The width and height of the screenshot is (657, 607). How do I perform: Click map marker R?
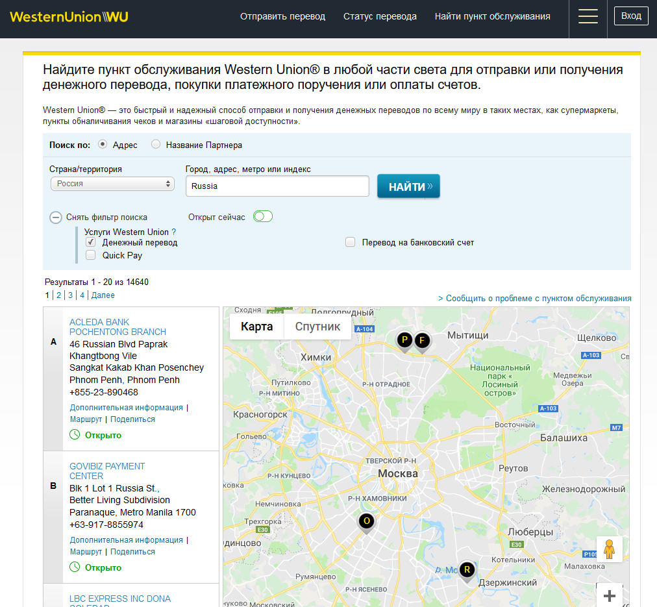point(467,570)
